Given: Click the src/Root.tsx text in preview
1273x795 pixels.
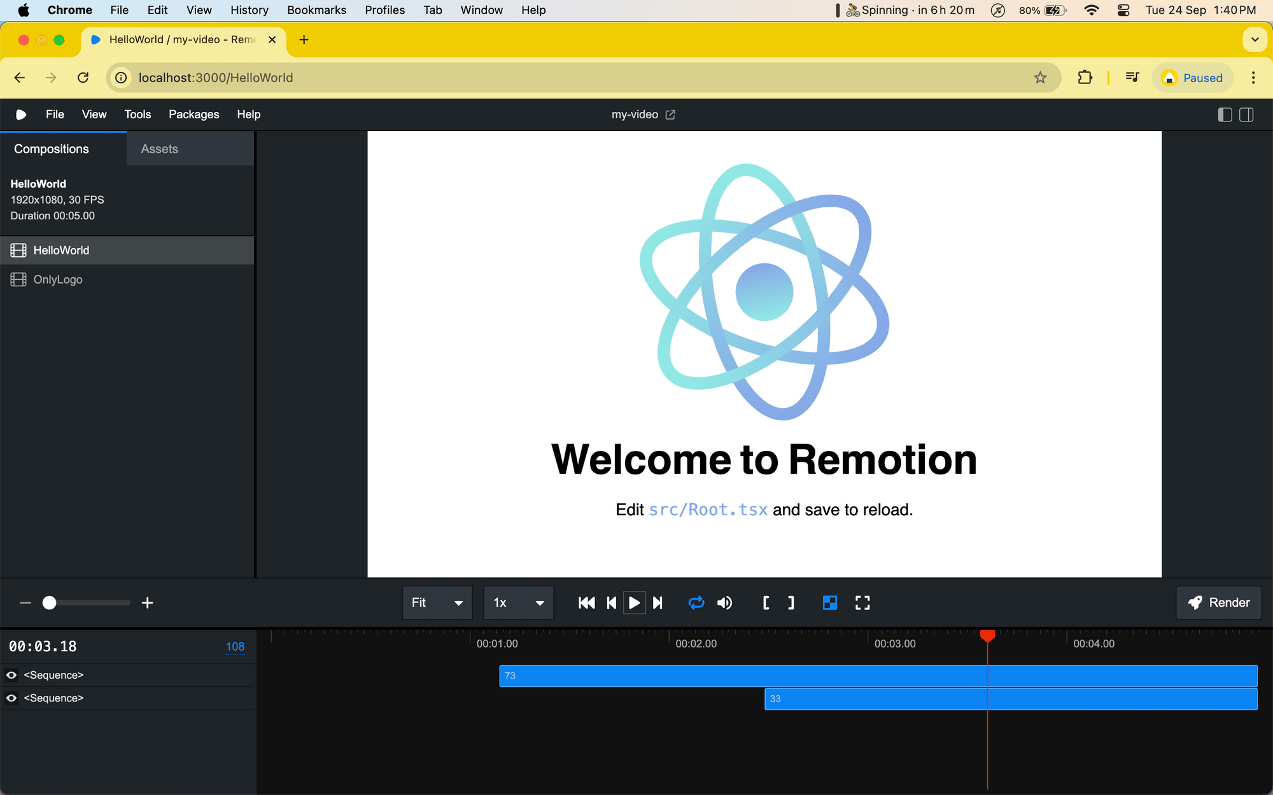Looking at the screenshot, I should point(708,509).
